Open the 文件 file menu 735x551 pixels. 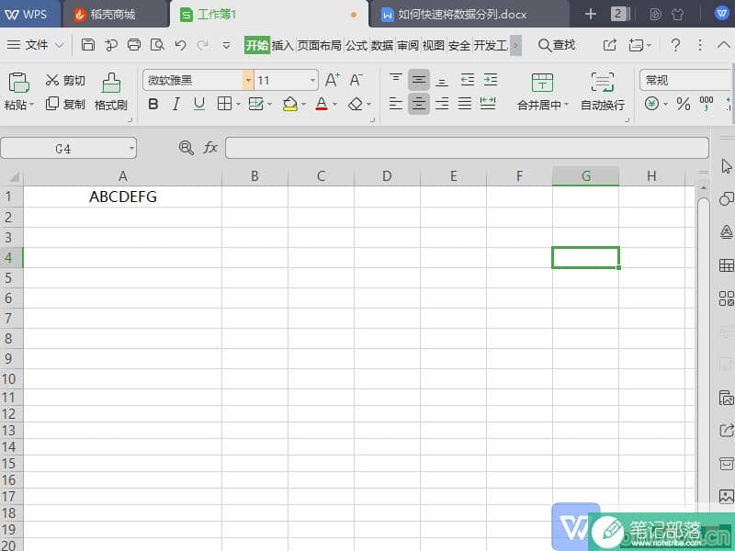[35, 45]
